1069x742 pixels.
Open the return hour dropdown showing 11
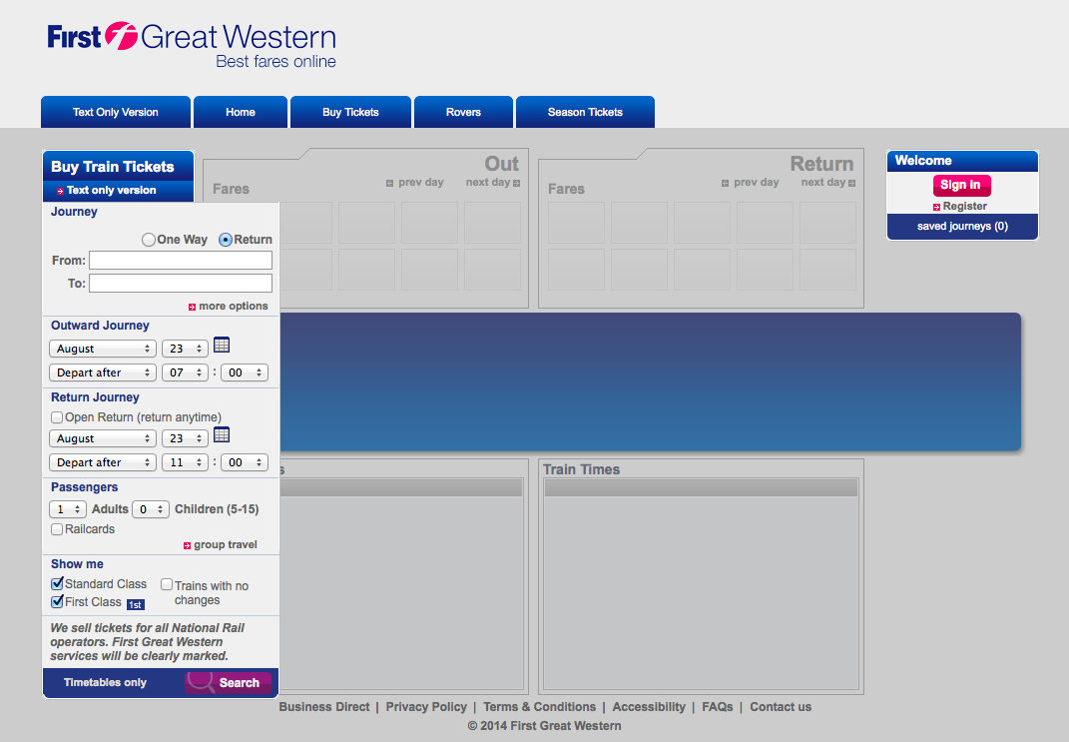[x=185, y=462]
